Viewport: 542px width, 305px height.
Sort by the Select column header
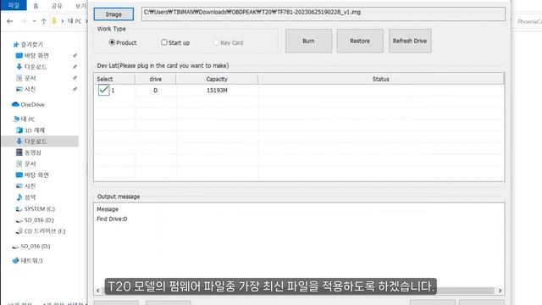(x=114, y=79)
